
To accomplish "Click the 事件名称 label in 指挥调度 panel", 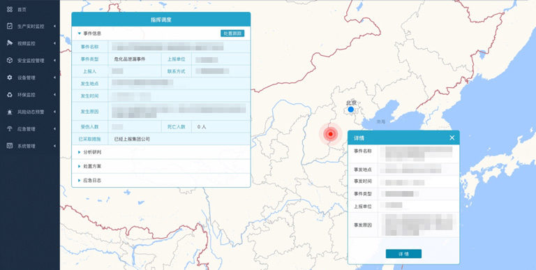I will (89, 47).
